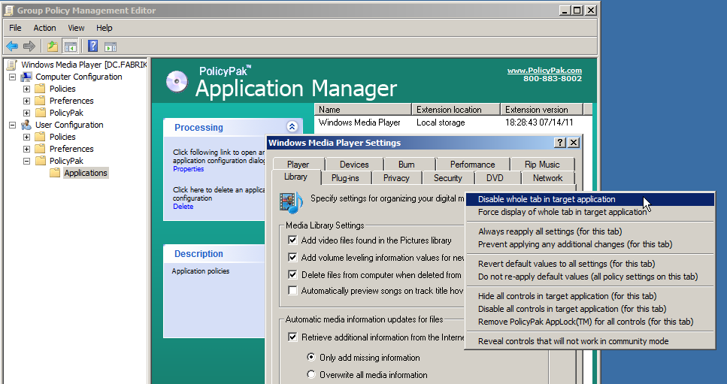This screenshot has height=384, width=727.
Task: Click the Windows Media Player root scroll icon
Action: click(x=13, y=65)
